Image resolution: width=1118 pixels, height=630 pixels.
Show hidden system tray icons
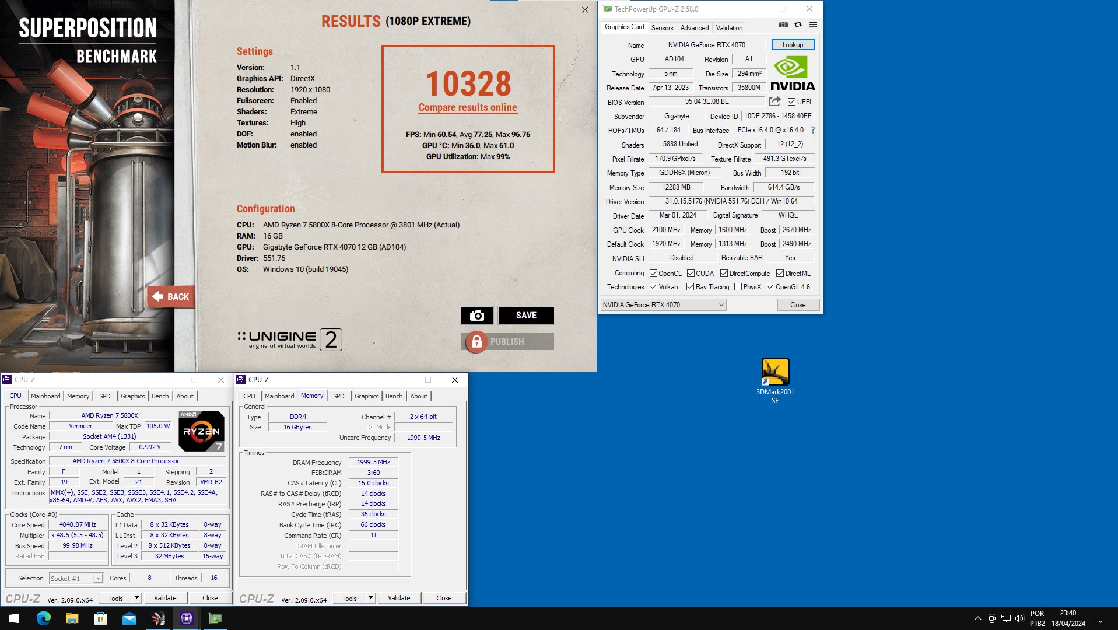coord(977,618)
